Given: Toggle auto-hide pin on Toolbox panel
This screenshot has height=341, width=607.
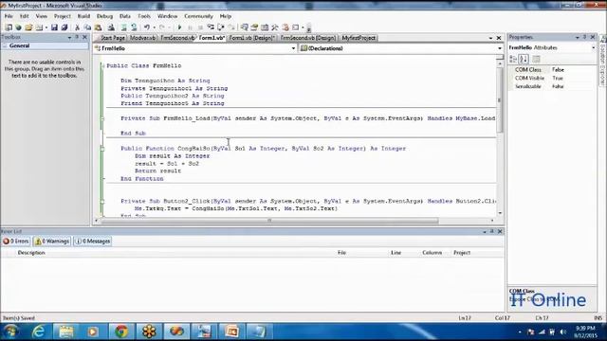Looking at the screenshot, I should click(x=77, y=37).
